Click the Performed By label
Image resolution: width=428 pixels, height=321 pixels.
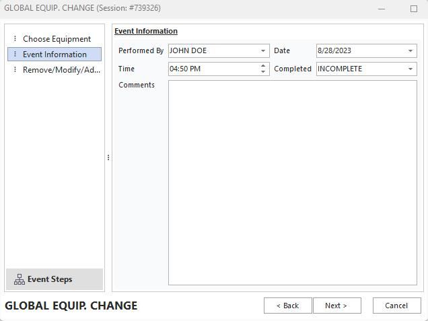tap(141, 50)
